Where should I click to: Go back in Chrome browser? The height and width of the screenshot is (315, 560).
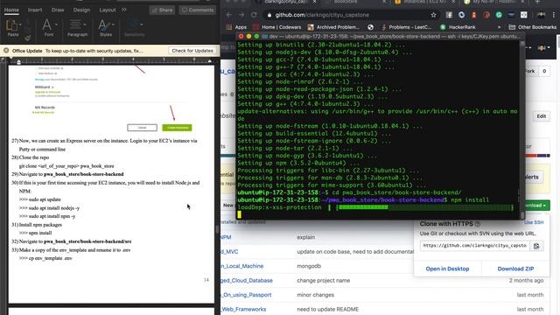pos(229,15)
